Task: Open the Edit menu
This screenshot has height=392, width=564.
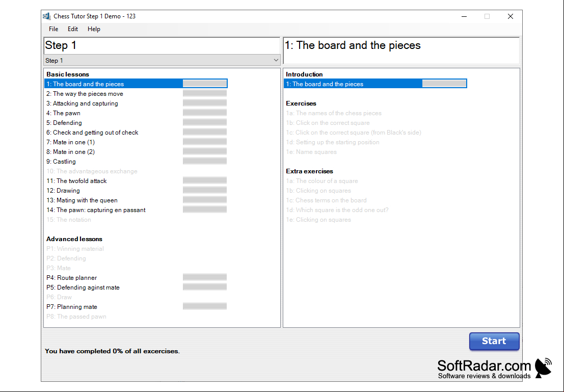Action: click(x=73, y=29)
